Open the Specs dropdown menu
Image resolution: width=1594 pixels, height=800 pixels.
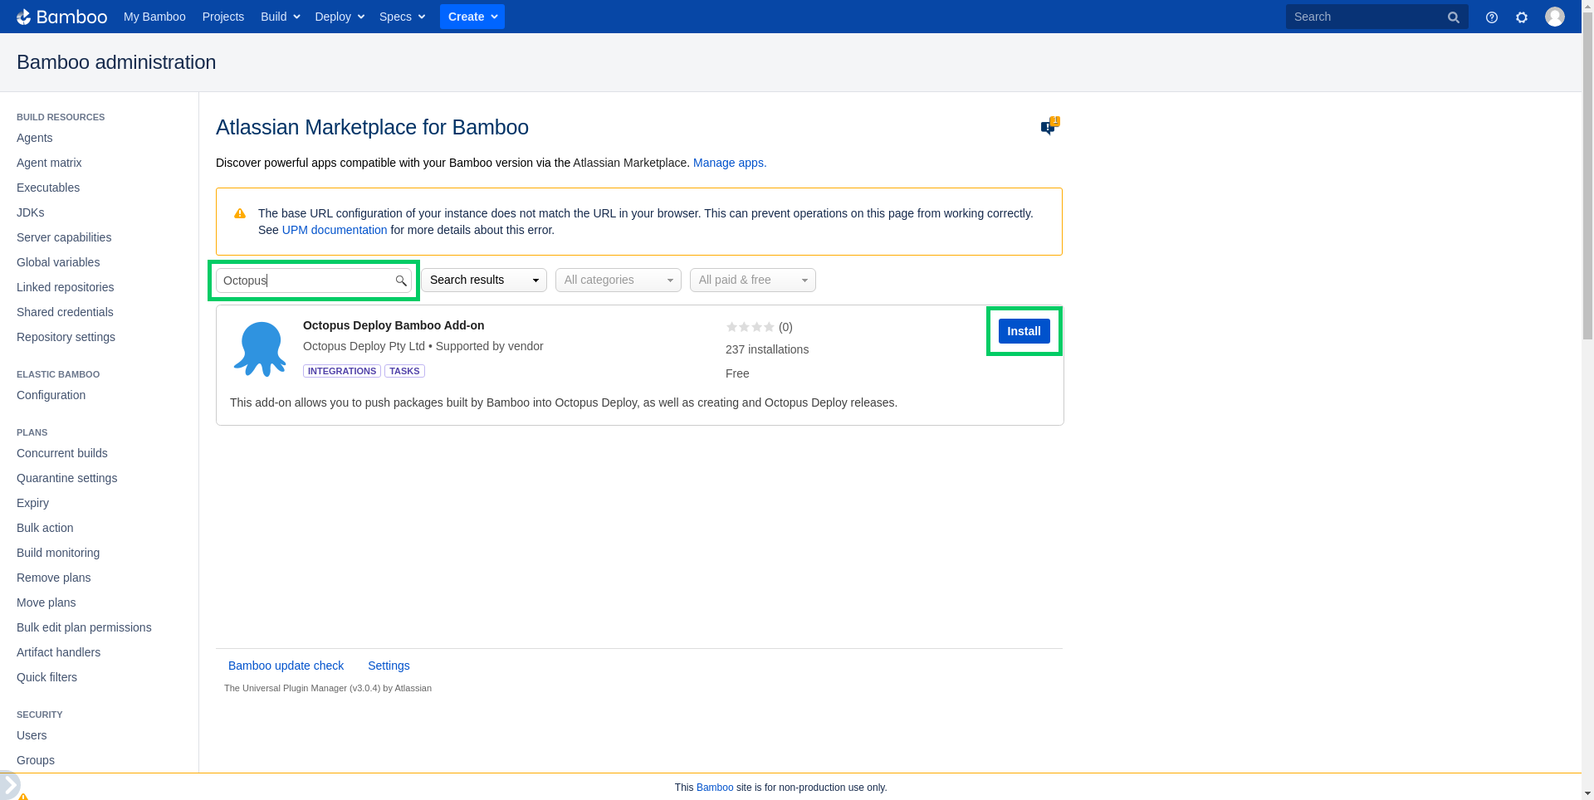pyautogui.click(x=402, y=17)
